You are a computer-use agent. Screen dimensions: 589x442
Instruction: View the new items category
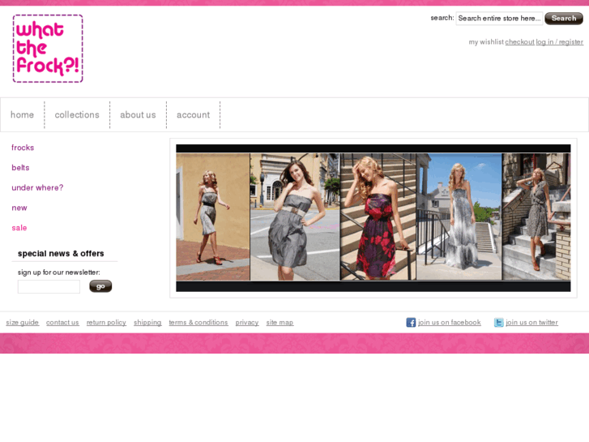(19, 208)
